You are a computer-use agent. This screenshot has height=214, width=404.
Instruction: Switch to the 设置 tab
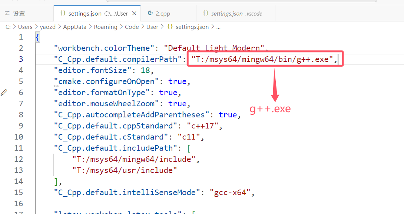click(x=27, y=13)
